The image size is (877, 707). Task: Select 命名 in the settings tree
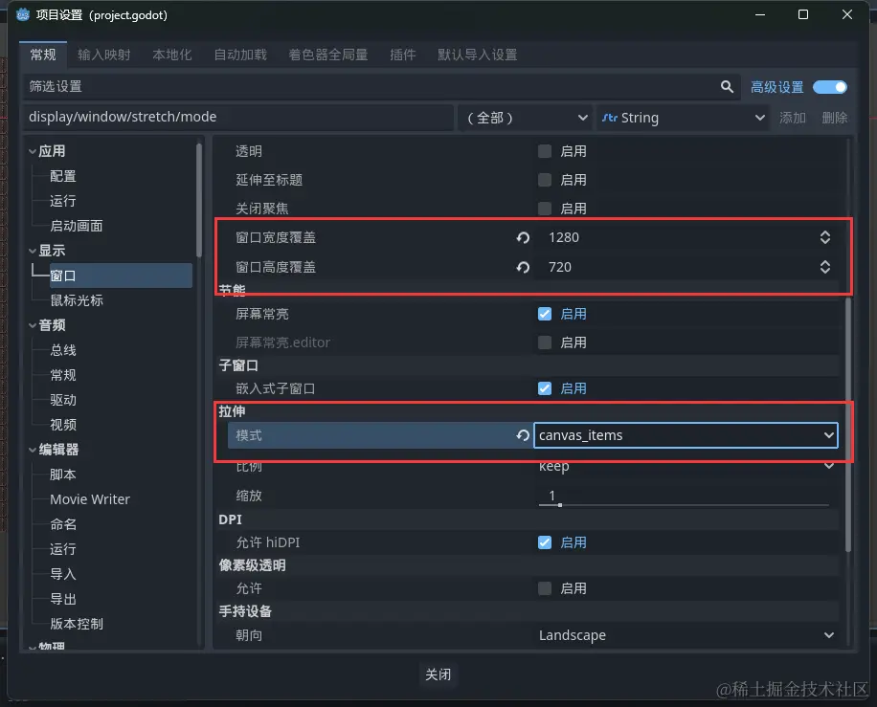click(x=62, y=525)
